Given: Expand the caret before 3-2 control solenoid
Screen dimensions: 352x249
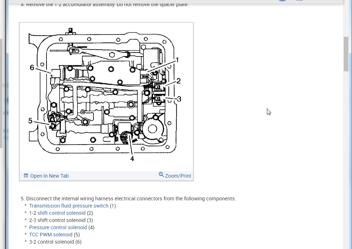Looking at the screenshot, I should coord(25,241).
